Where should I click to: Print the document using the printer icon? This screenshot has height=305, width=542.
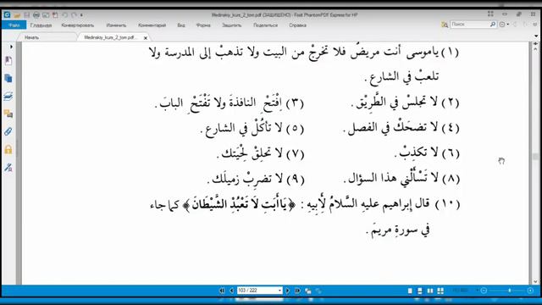pos(36,15)
